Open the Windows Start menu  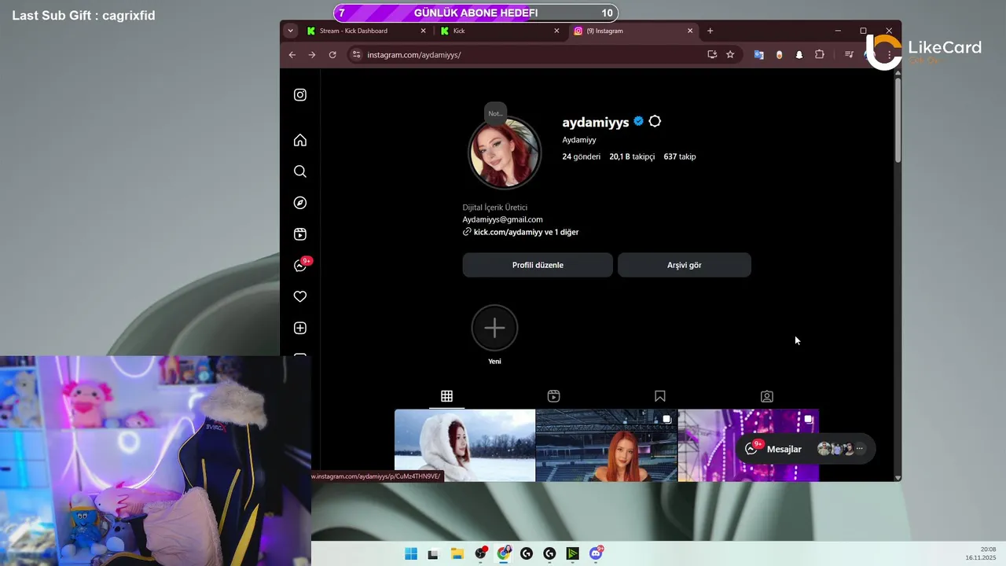click(x=411, y=553)
